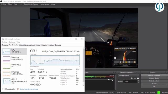168x94 pixels.
Task: Click the Task Manager scrollbar down arrow
Action: [83, 85]
